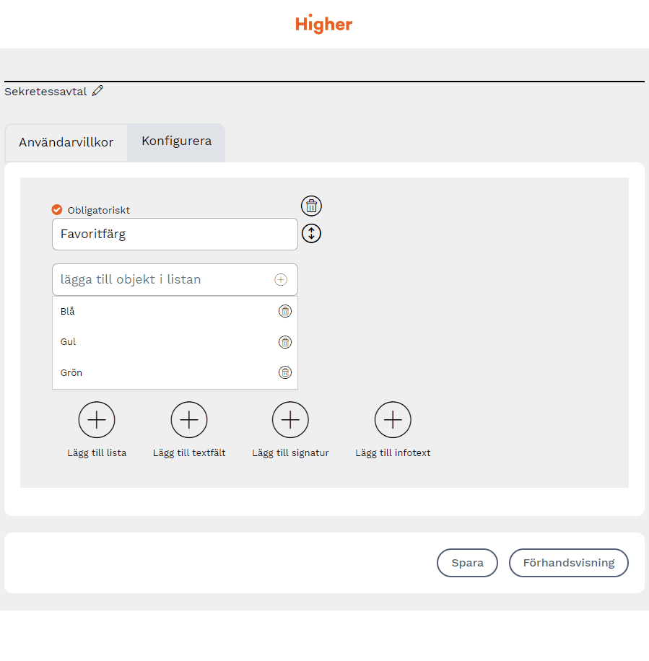649x661 pixels.
Task: Switch to the Användarvillkor tab
Action: click(x=66, y=142)
